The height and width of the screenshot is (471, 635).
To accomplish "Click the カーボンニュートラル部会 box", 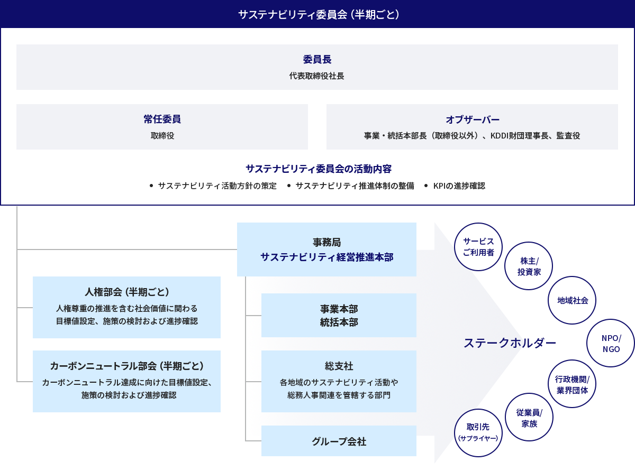I will 126,381.
